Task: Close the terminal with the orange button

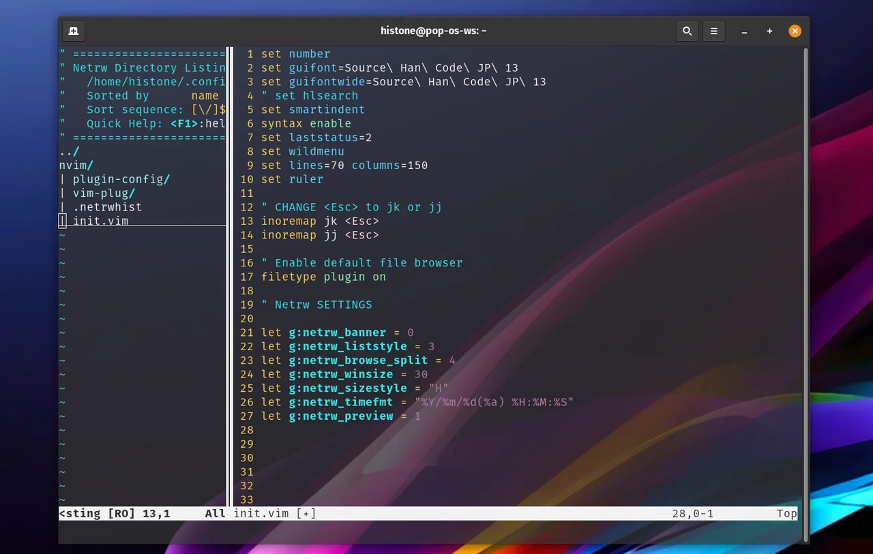Action: pos(795,31)
